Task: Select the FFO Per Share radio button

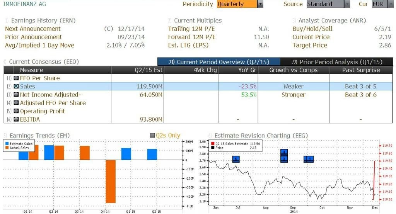Action: point(16,78)
